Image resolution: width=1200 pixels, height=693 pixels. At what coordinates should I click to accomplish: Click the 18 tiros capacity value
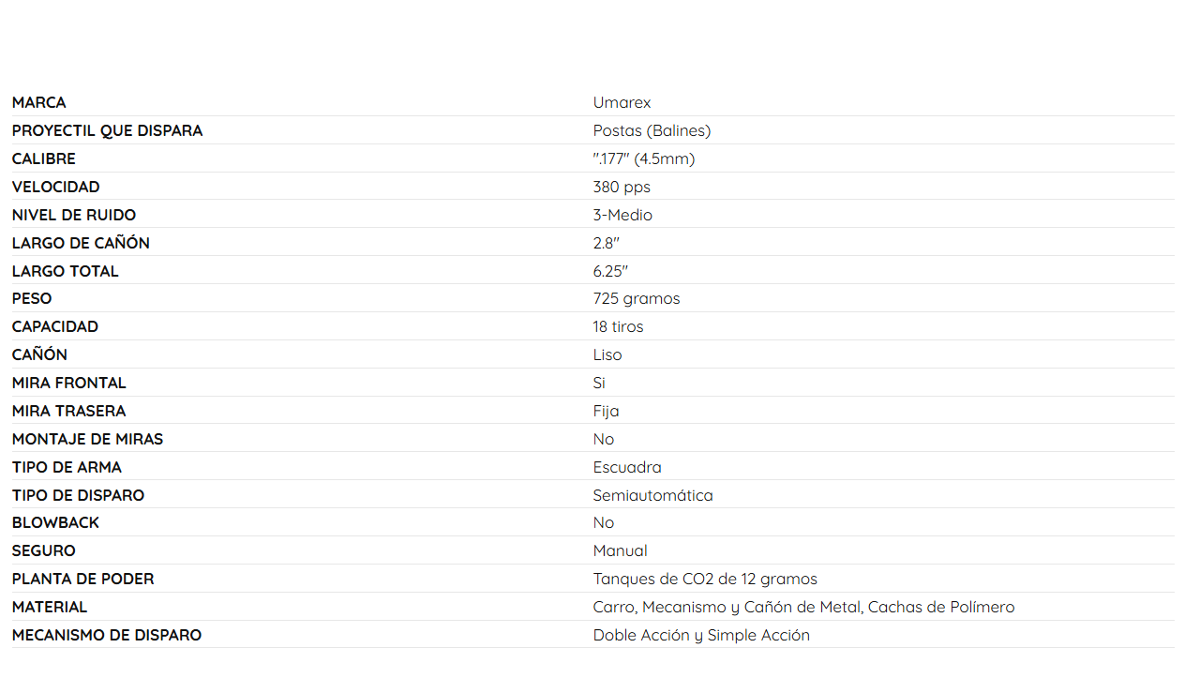click(618, 326)
